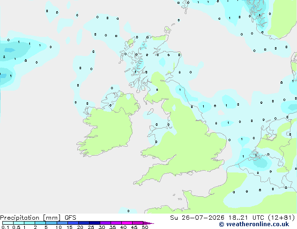Select the "45" legend scale label
This screenshot has height=229, width=297.
point(134,227)
